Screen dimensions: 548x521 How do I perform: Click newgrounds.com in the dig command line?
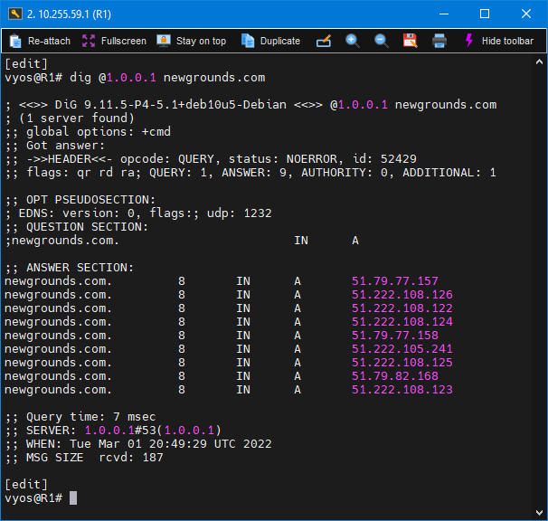point(214,78)
